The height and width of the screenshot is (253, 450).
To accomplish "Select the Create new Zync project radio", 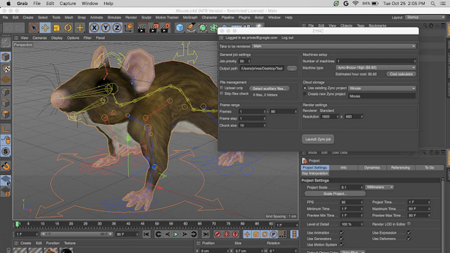I will (305, 94).
